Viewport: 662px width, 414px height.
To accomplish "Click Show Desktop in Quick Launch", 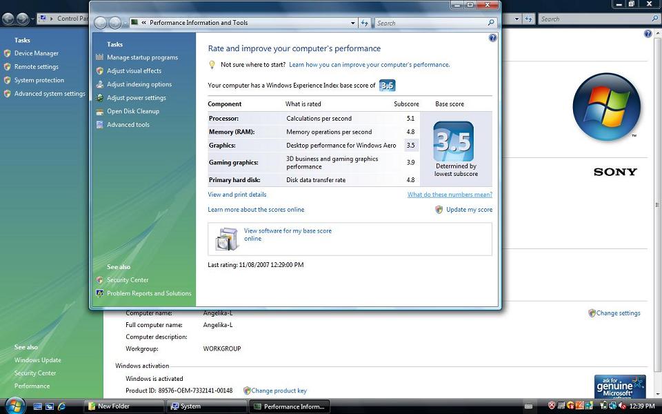I will (x=37, y=406).
